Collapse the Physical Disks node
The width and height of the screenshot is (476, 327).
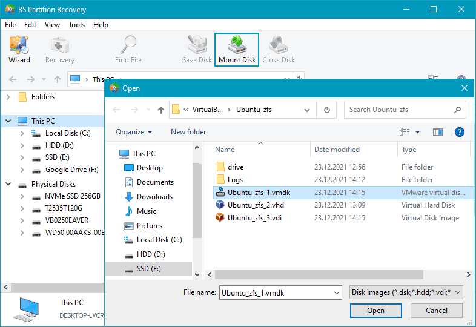[x=8, y=184]
